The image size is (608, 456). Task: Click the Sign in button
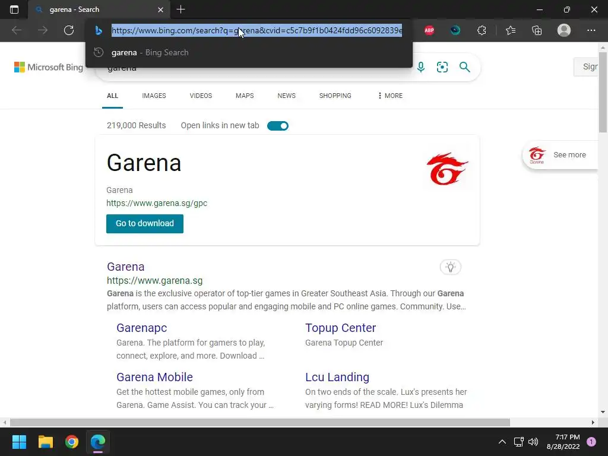587,66
